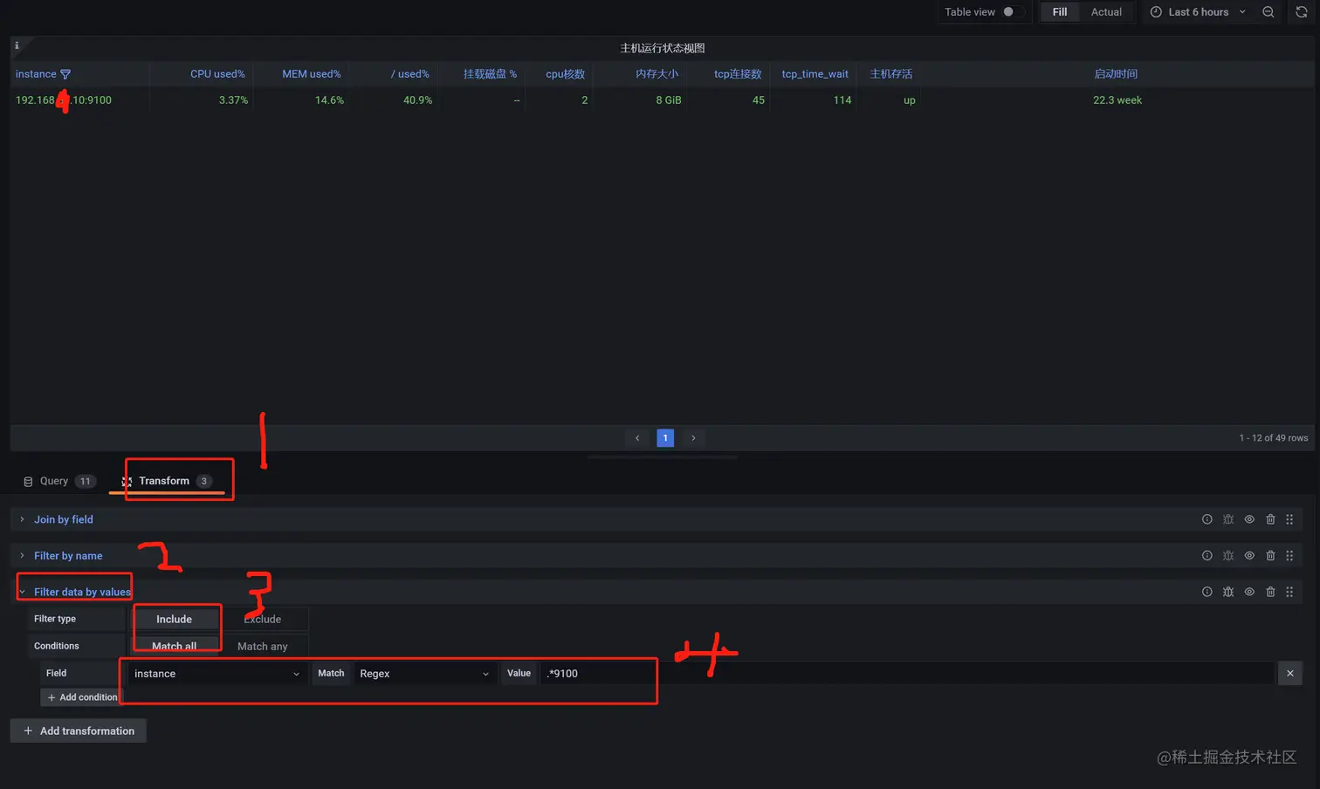Select the Fill view mode

1059,12
